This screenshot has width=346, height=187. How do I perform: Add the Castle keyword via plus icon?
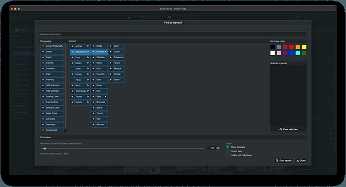click(x=111, y=52)
